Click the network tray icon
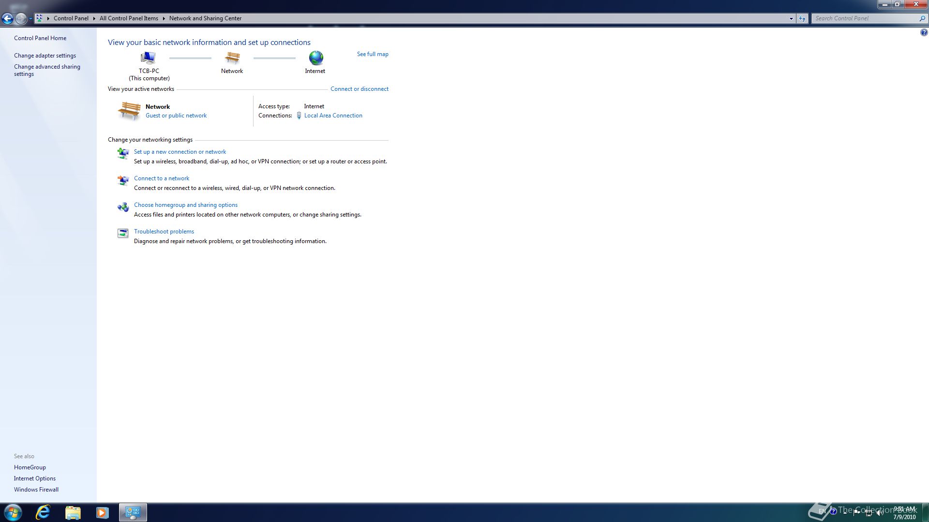Viewport: 929px width, 522px height. coord(869,513)
